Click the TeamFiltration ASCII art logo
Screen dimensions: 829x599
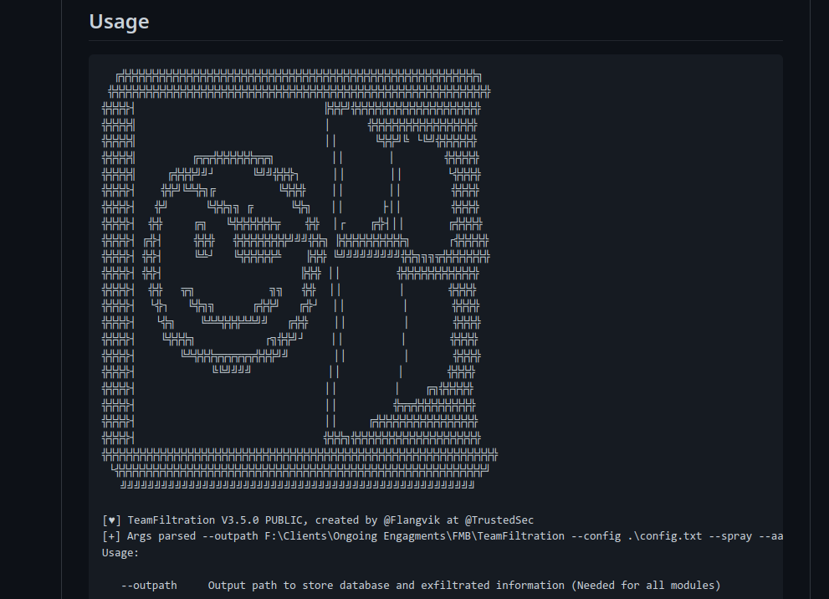[x=299, y=279]
